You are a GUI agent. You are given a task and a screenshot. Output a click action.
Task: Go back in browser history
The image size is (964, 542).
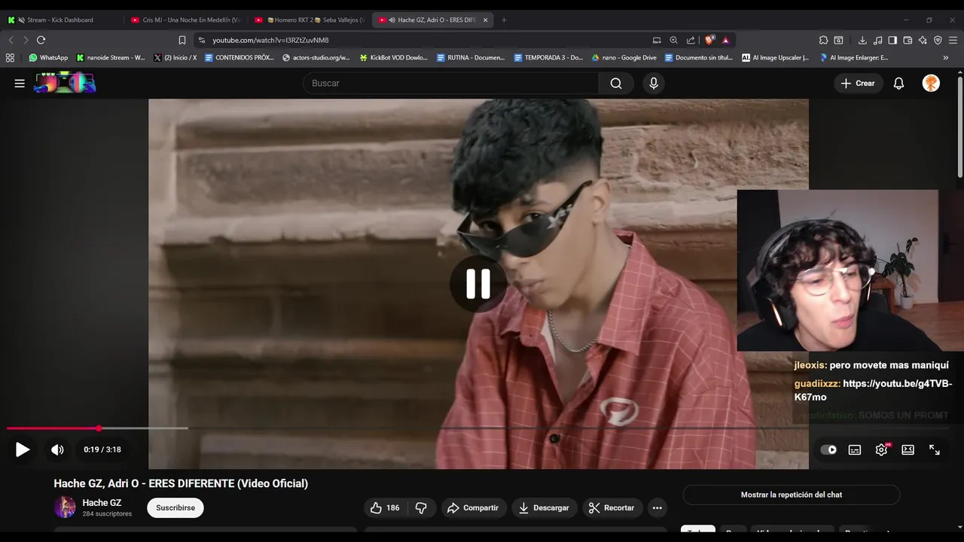pyautogui.click(x=11, y=40)
